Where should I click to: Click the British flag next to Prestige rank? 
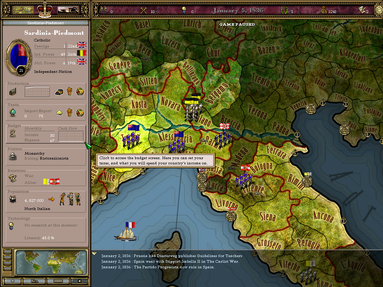coord(82,45)
